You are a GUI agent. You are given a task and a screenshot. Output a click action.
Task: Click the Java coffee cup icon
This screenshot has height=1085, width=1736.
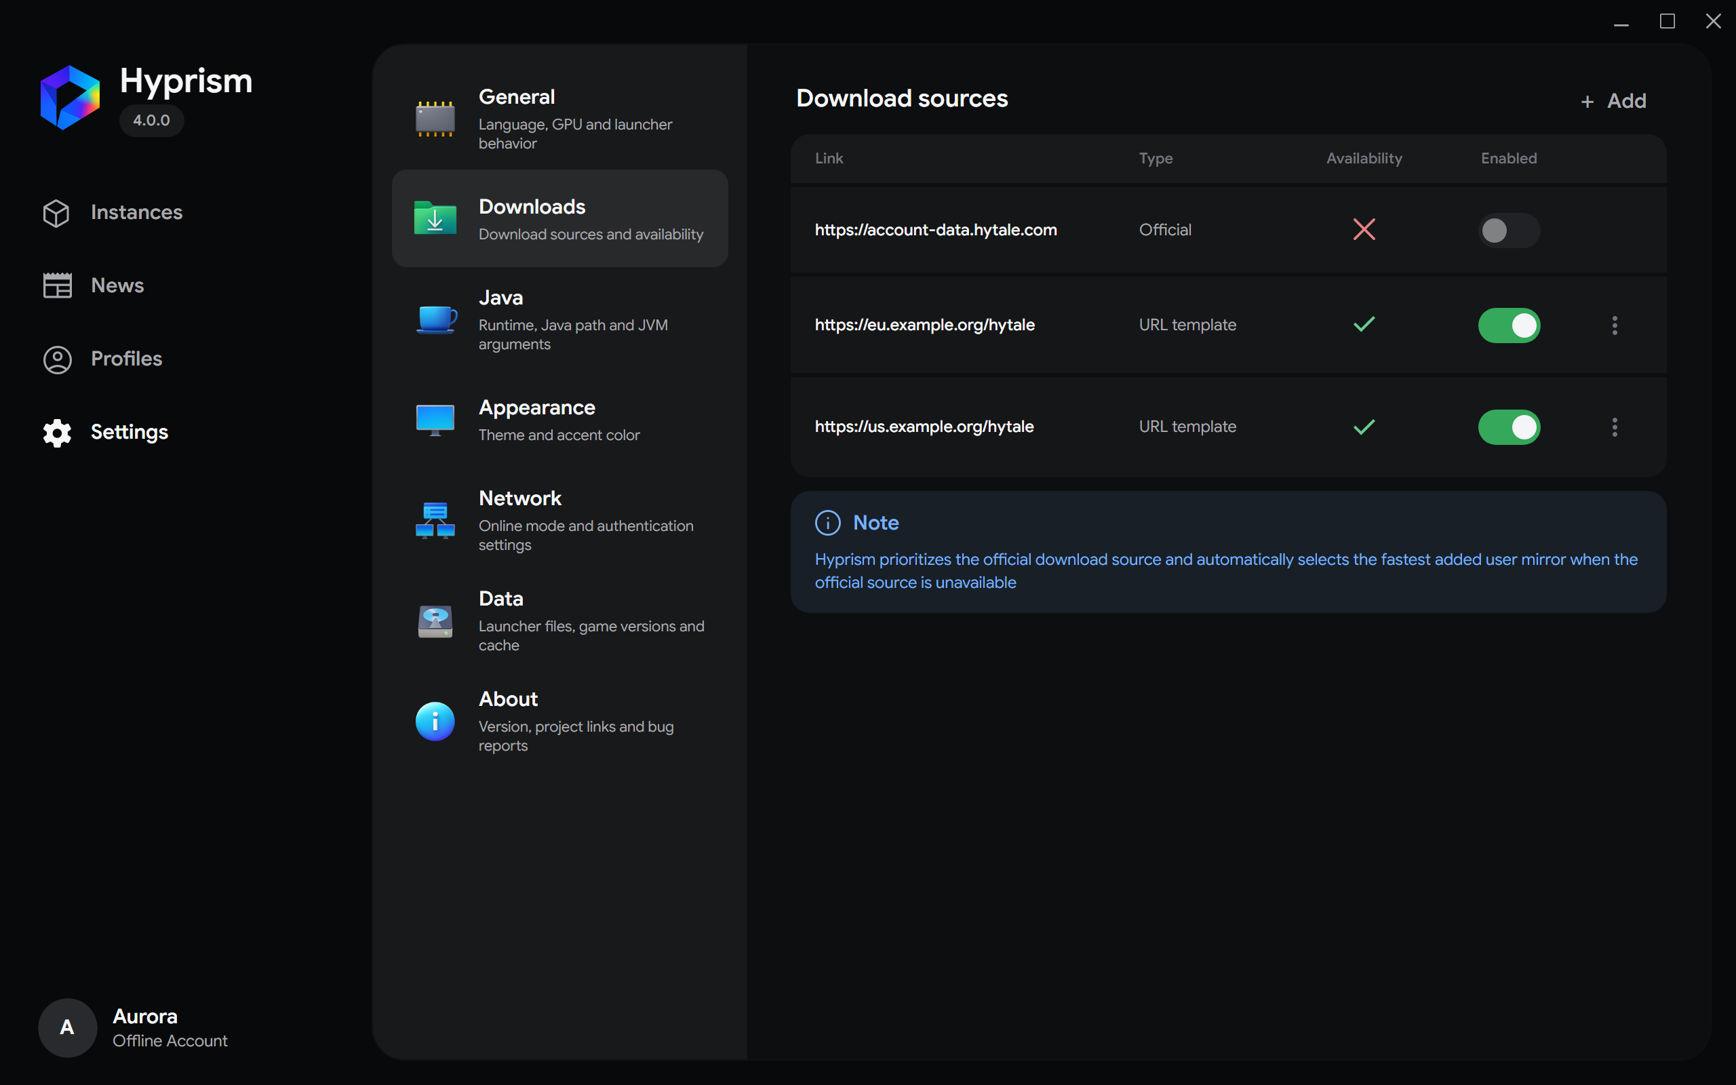click(436, 319)
